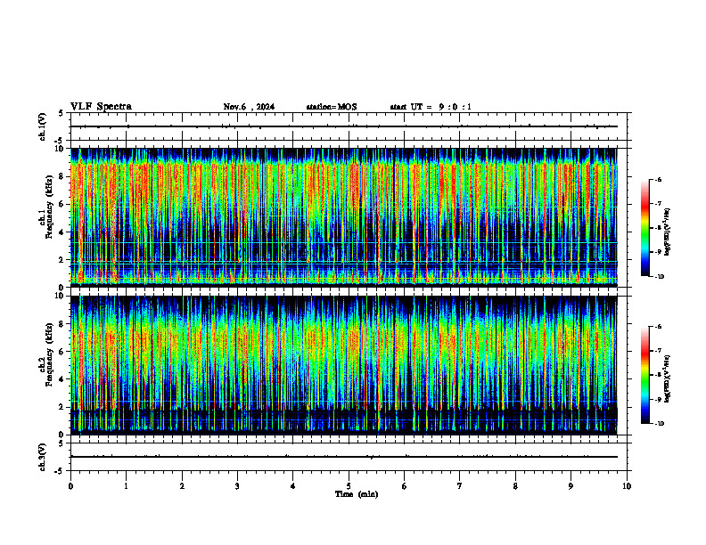Click the "Nov.6 , 2024" date text

[x=249, y=107]
